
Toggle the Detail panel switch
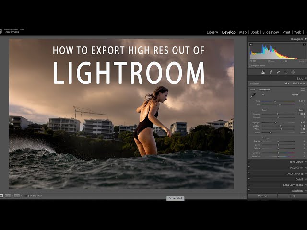(x=249, y=179)
